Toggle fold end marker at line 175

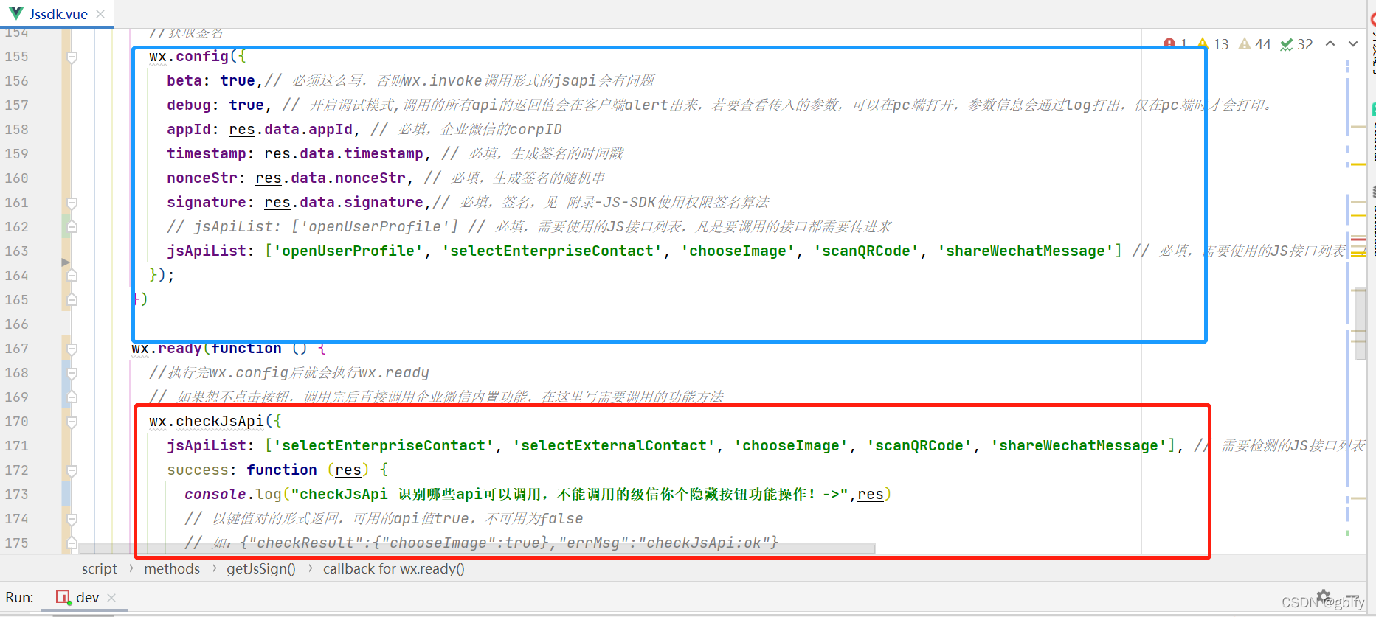(72, 543)
